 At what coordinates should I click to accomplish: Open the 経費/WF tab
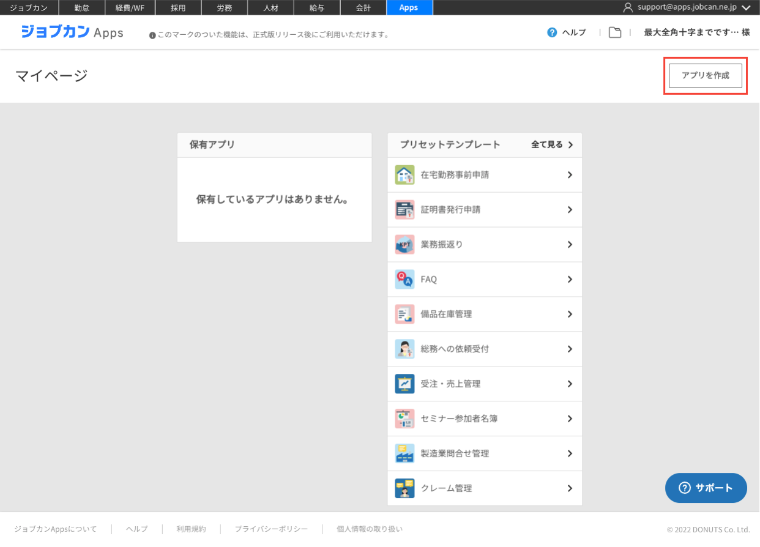[x=129, y=8]
